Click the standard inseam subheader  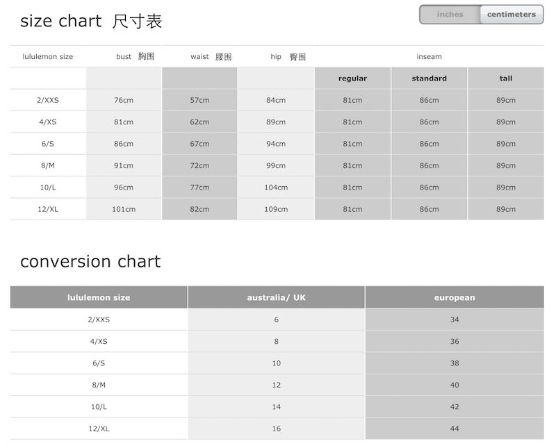(x=429, y=78)
